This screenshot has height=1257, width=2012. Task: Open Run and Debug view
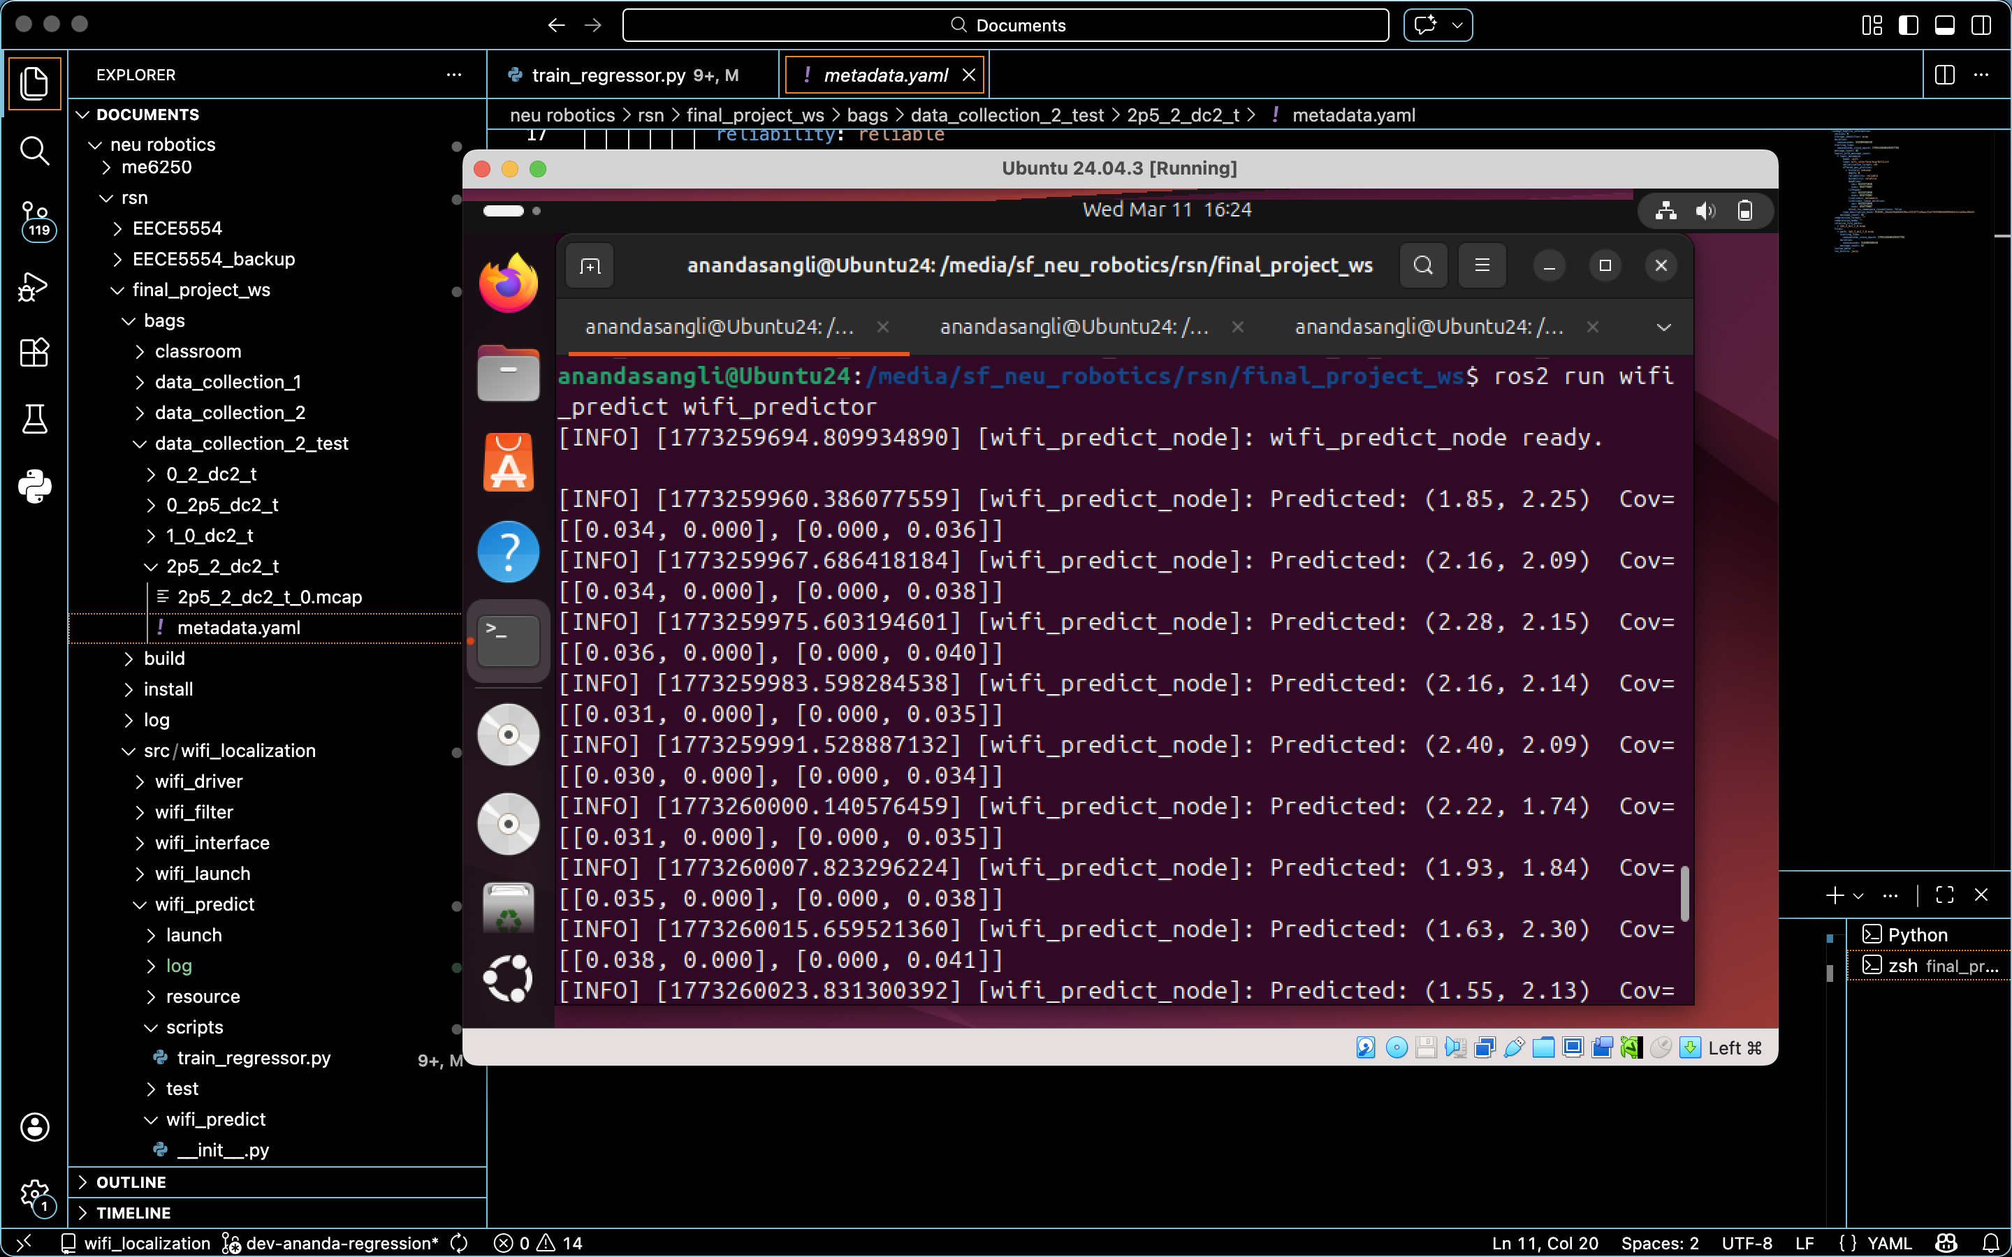point(34,287)
